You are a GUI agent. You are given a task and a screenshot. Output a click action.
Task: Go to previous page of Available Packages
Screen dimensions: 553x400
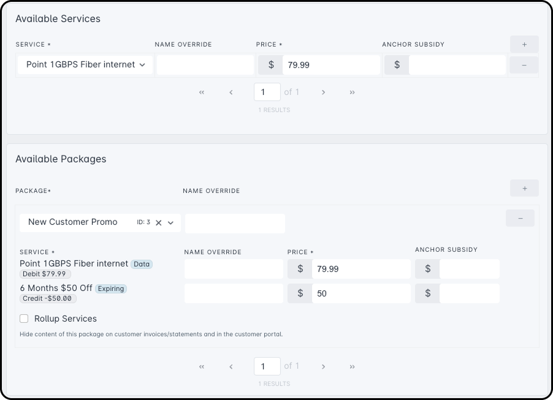[231, 366]
